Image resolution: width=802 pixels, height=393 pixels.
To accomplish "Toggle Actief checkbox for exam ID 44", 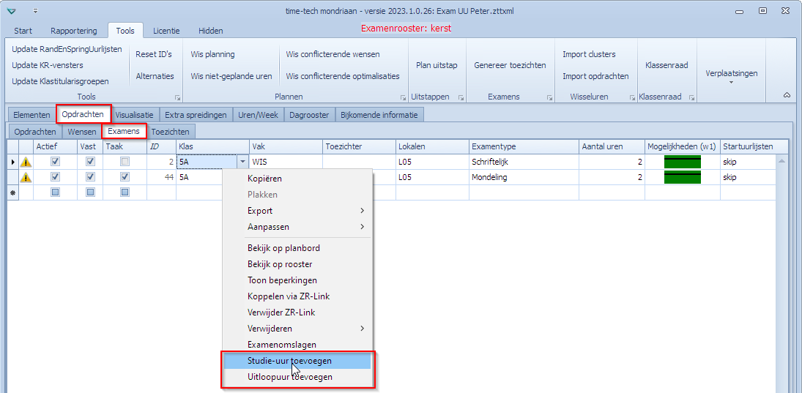I will [55, 177].
